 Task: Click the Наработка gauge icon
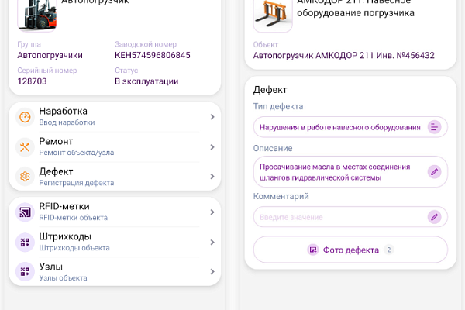click(25, 117)
